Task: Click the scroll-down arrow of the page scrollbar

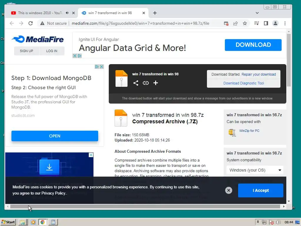Action: click(x=289, y=201)
